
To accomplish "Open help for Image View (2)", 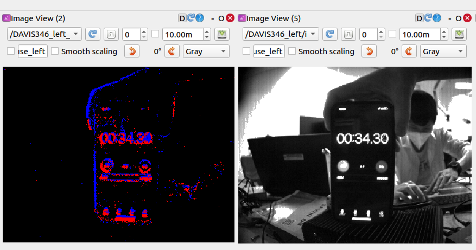I will [200, 18].
